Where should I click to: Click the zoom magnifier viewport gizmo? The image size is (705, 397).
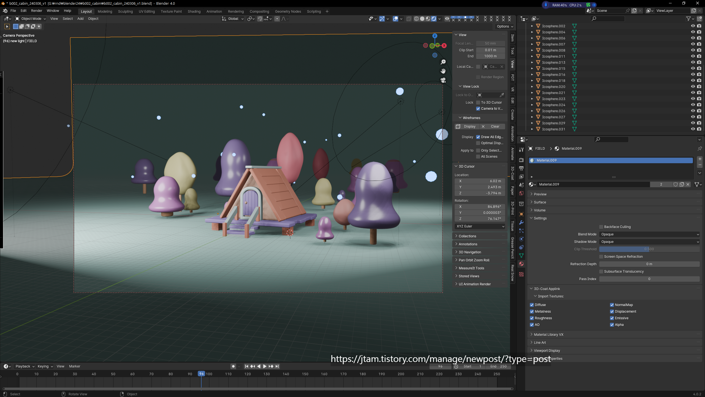443,62
